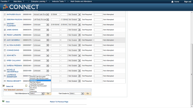Open the Main Menu dropdown

19,1
